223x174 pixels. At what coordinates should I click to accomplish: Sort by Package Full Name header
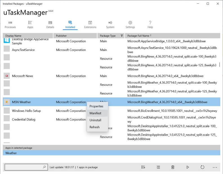[x=172, y=36]
